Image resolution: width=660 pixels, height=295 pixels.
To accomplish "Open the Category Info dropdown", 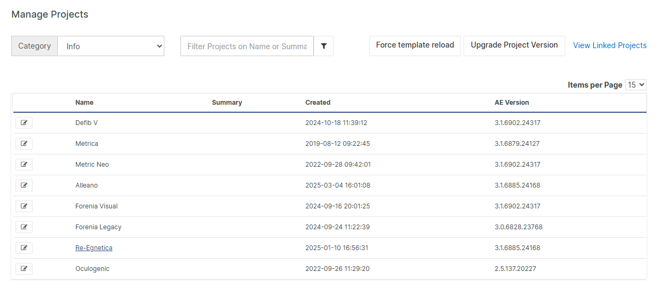I will [x=111, y=46].
